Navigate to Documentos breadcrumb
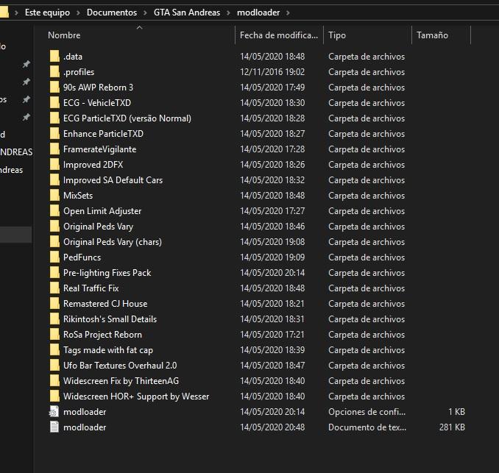Screen dimensions: 499x473 click(112, 13)
